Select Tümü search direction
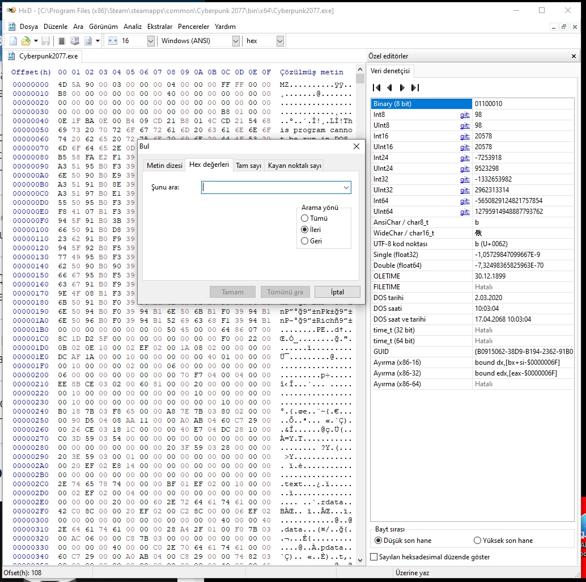 click(x=314, y=218)
